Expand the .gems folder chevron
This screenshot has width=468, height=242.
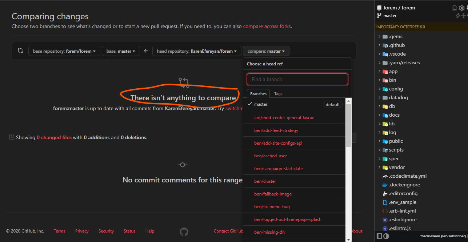pos(379,37)
